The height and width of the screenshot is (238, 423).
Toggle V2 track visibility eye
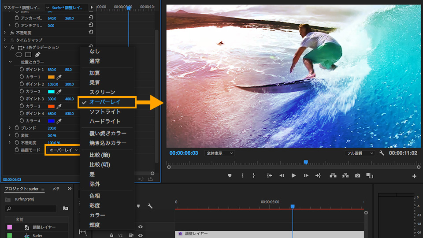coord(140,235)
